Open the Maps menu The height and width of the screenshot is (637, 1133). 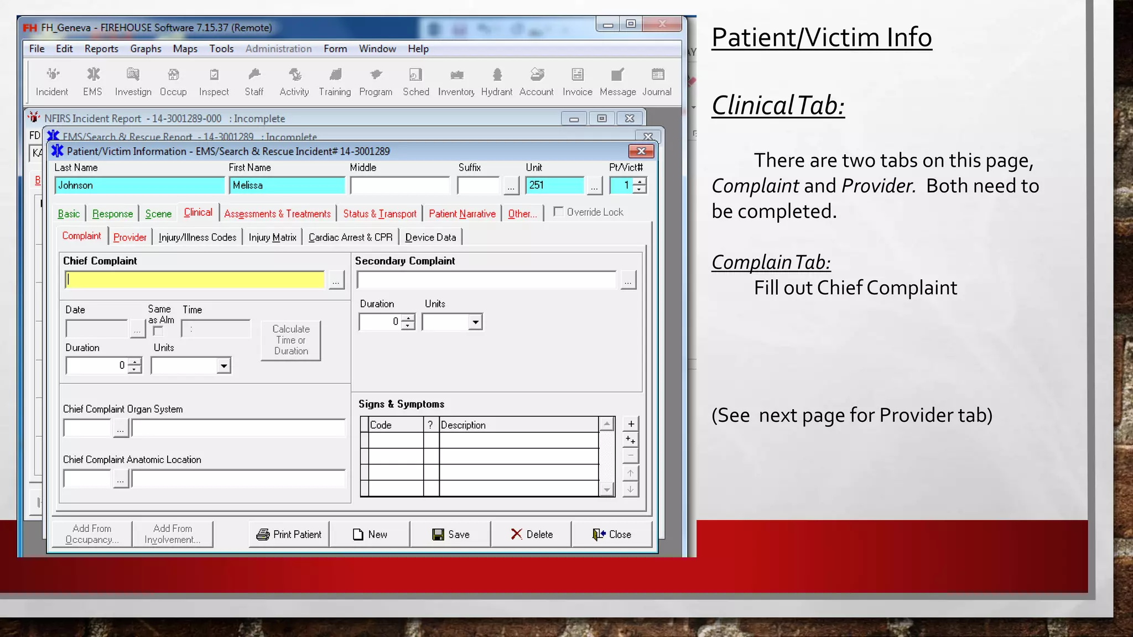(x=185, y=49)
